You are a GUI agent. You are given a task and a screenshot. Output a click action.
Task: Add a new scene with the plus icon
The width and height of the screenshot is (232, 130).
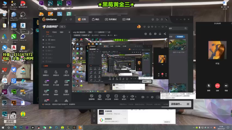click(x=69, y=32)
